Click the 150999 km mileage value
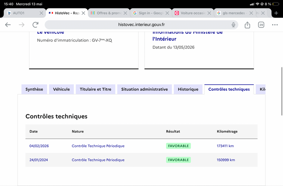 pos(226,160)
